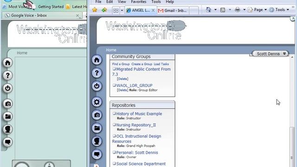
Task: Click question-mark help icon in left Firefox window
Action: (x=8, y=76)
